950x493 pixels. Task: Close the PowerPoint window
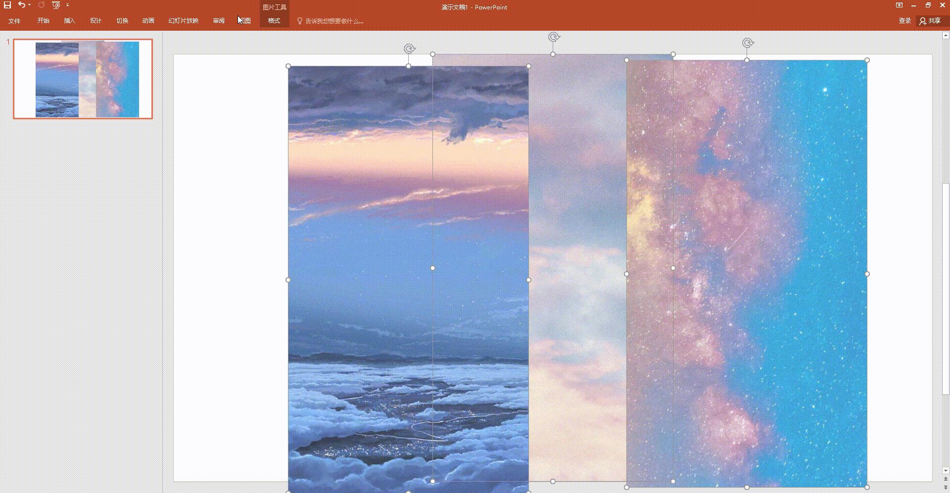tap(943, 5)
